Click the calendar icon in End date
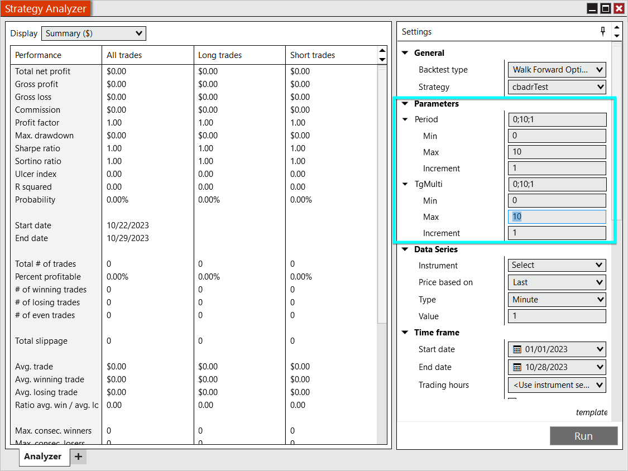 pos(517,367)
